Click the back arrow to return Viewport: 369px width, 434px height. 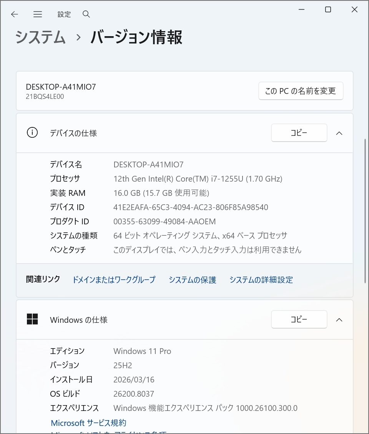[14, 14]
